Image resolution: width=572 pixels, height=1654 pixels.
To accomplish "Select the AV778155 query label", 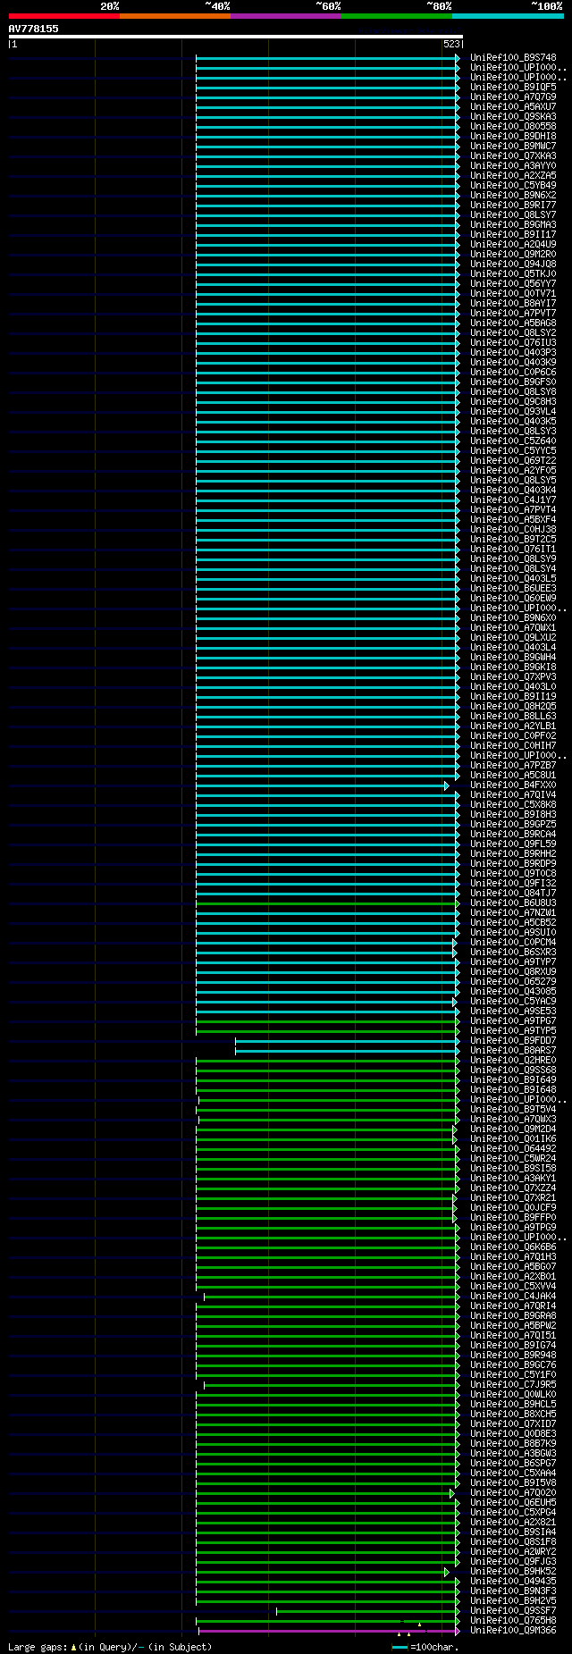I will pyautogui.click(x=34, y=29).
